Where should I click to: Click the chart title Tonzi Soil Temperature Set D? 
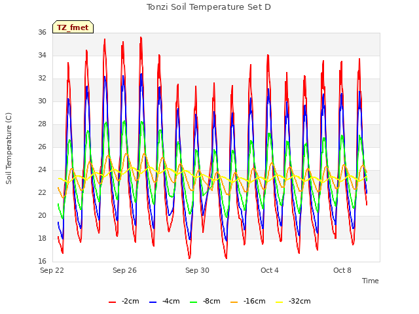[x=209, y=7]
